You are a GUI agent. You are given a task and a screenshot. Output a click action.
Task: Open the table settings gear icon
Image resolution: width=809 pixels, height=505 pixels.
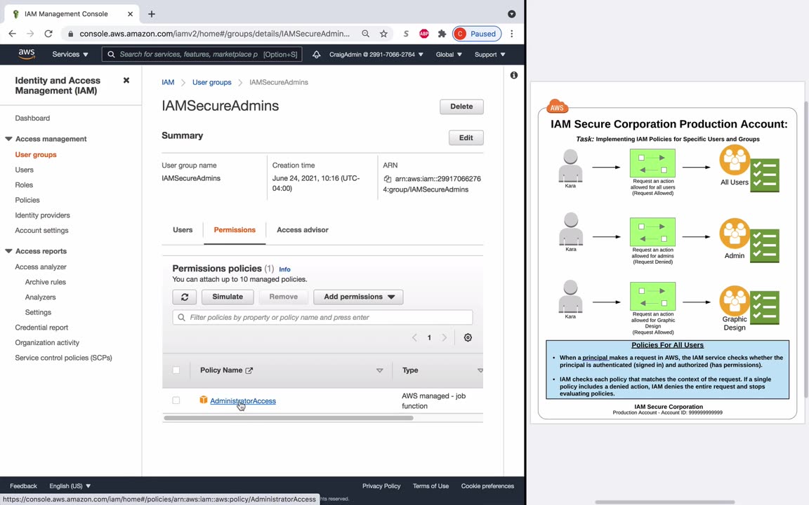468,337
